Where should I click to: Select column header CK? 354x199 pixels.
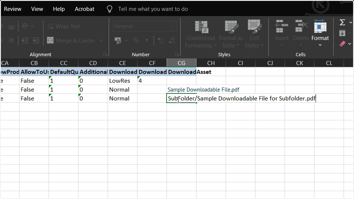pyautogui.click(x=300, y=63)
